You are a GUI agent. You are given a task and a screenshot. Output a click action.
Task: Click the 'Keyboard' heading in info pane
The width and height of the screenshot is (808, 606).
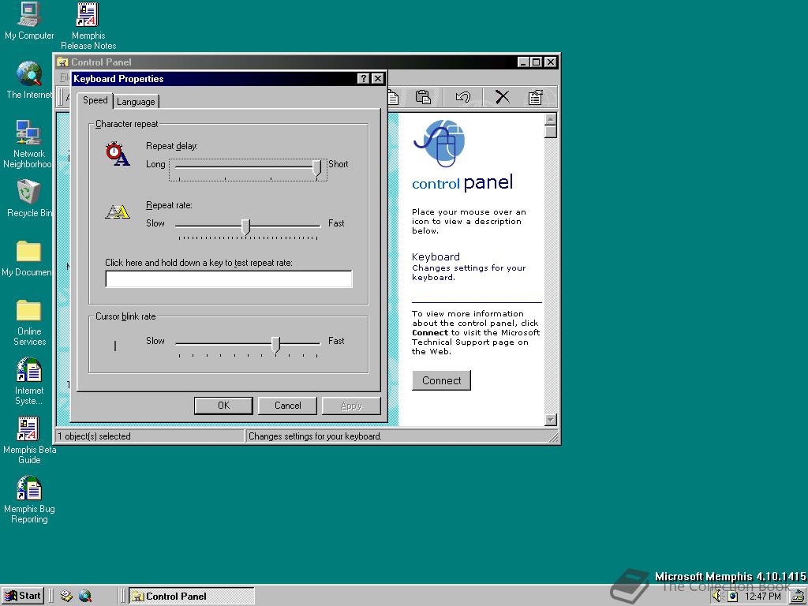pos(436,256)
